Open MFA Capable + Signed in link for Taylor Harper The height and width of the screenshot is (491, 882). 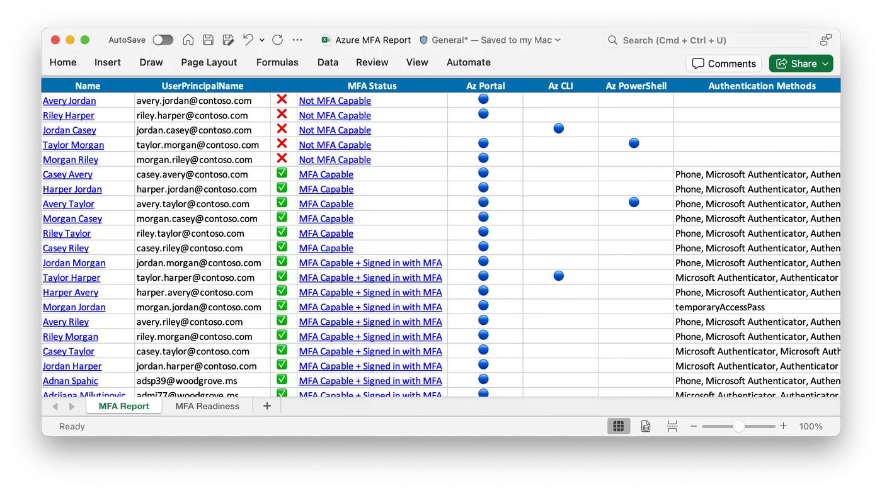[370, 278]
